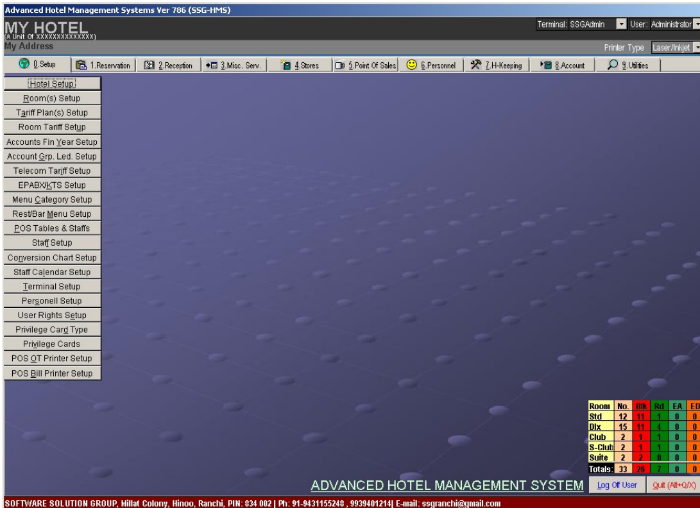Choose POS Bill Printer Setup
700x508 pixels.
[52, 373]
